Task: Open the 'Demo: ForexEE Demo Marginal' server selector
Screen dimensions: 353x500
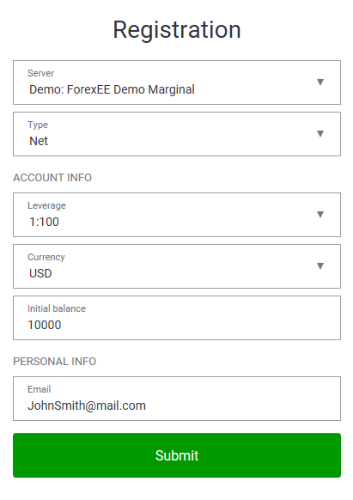Action: (177, 82)
